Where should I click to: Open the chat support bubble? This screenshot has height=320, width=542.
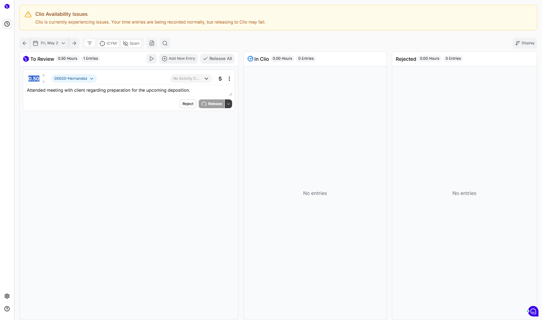pyautogui.click(x=533, y=311)
